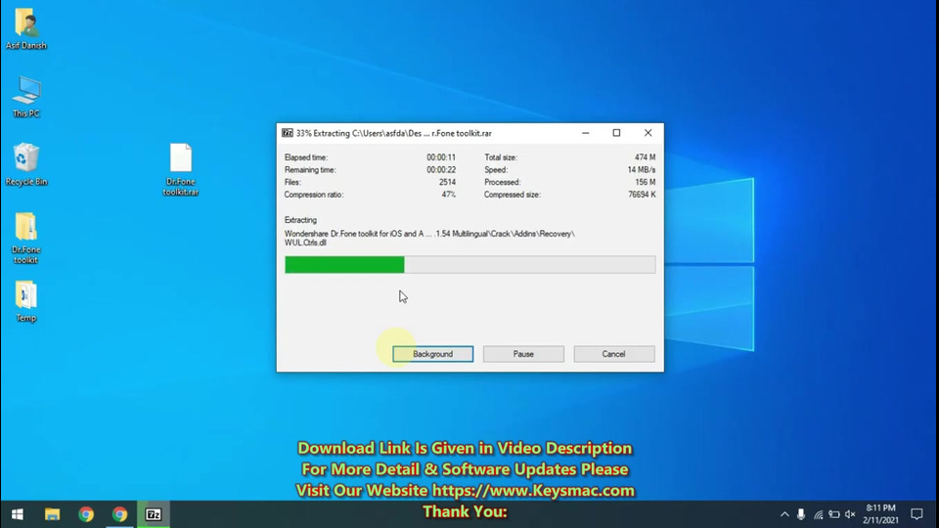Open the Windows Start menu

click(18, 514)
